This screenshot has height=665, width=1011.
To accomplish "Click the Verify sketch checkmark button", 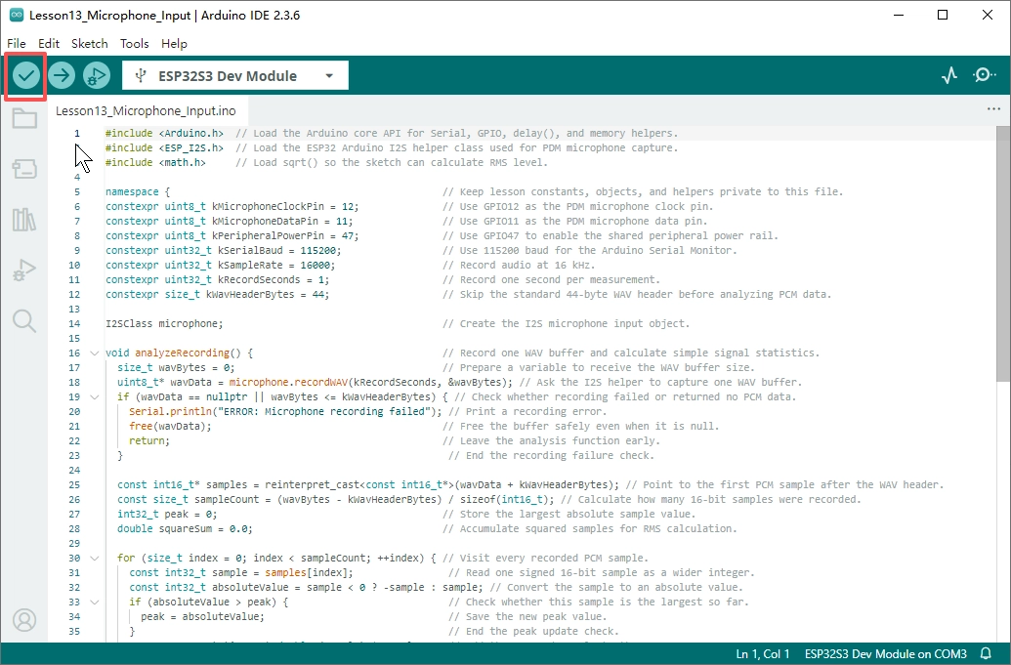I will 25,76.
